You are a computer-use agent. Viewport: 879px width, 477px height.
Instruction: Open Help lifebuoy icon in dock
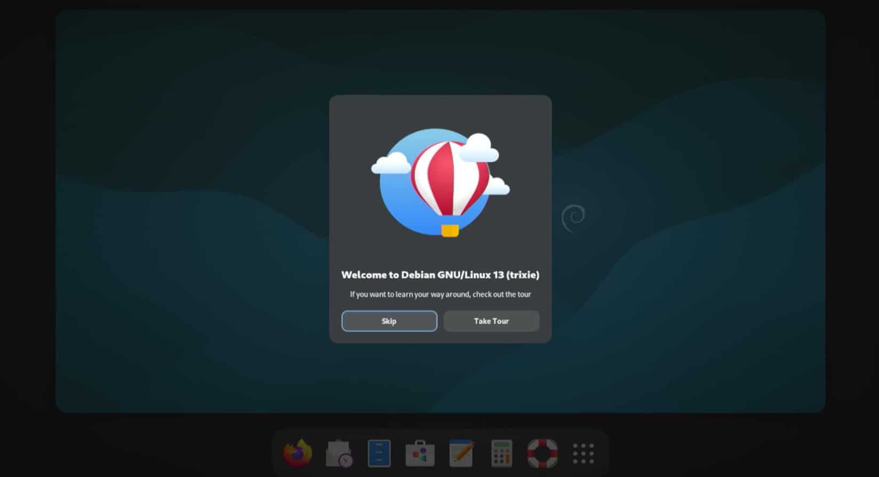pyautogui.click(x=542, y=454)
